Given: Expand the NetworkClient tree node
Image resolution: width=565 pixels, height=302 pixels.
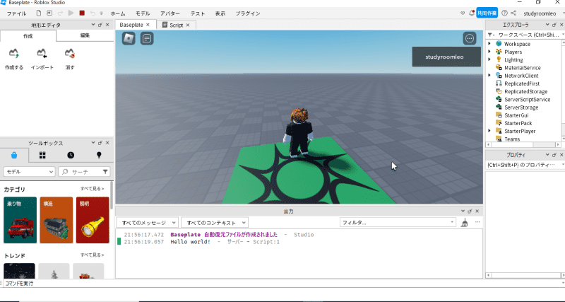Looking at the screenshot, I should point(489,76).
